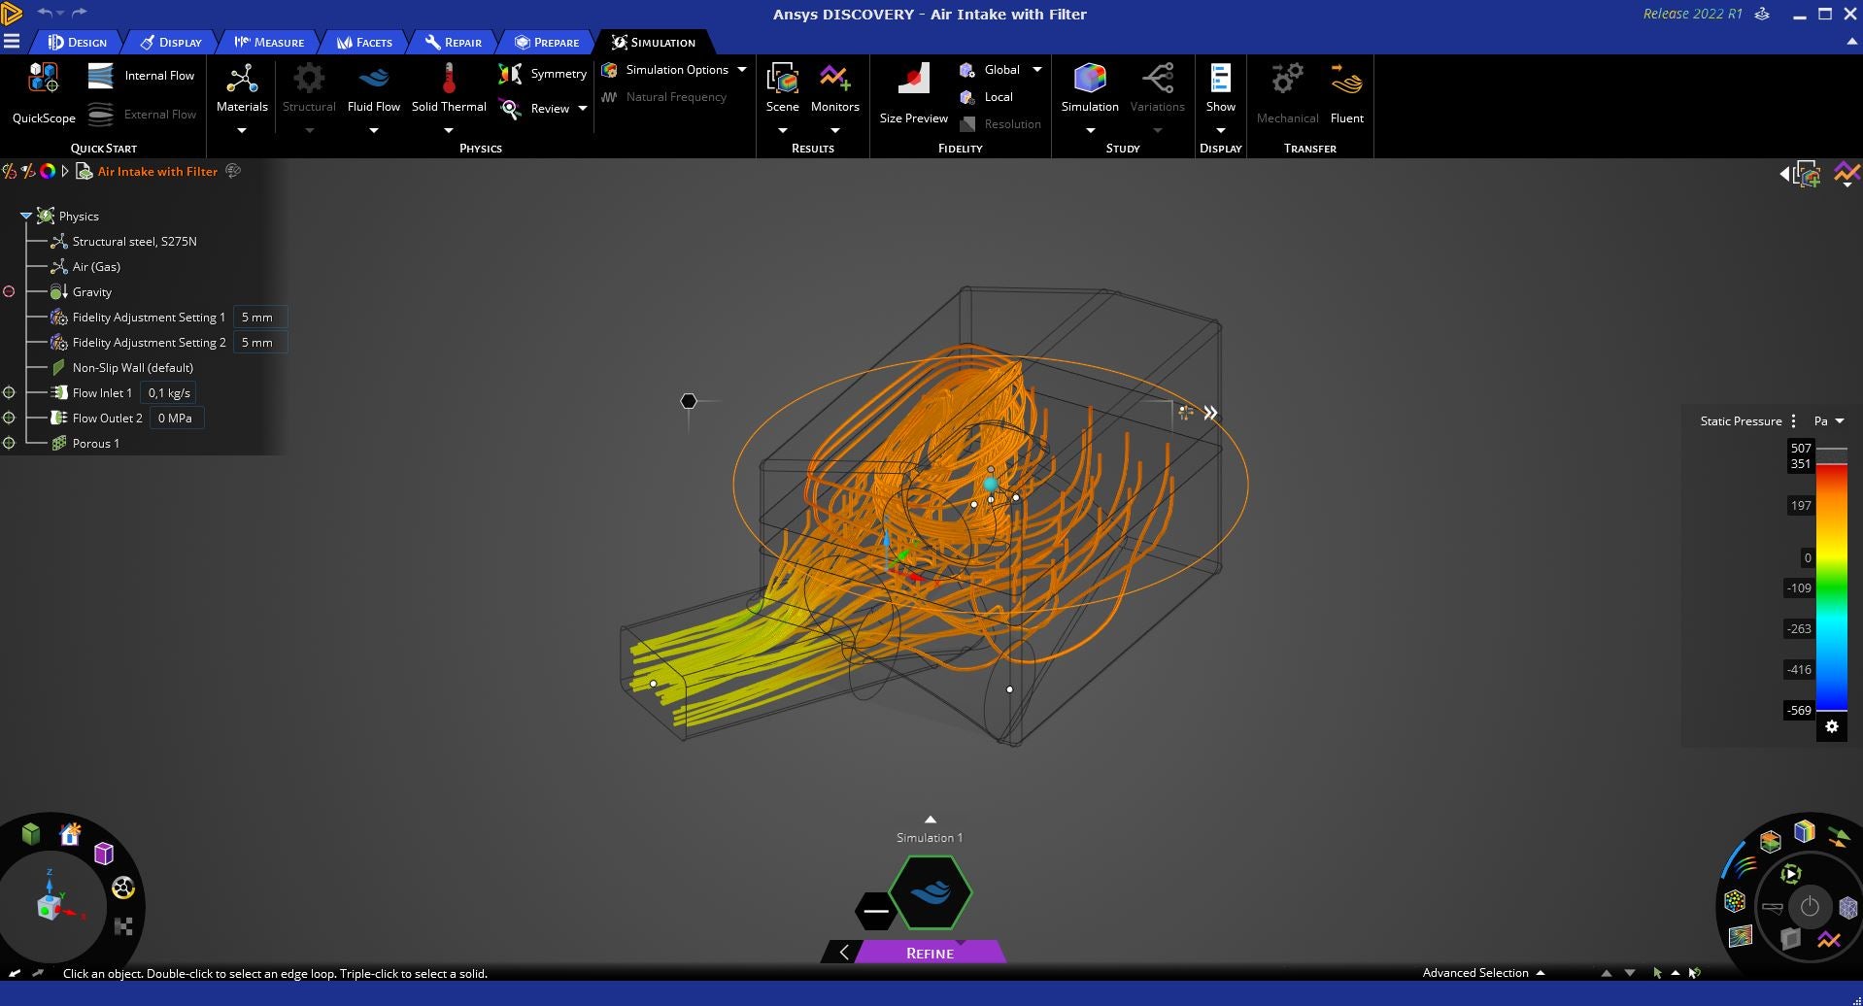The height and width of the screenshot is (1006, 1863).
Task: Click the monitors chart icon at top right
Action: point(1846,173)
